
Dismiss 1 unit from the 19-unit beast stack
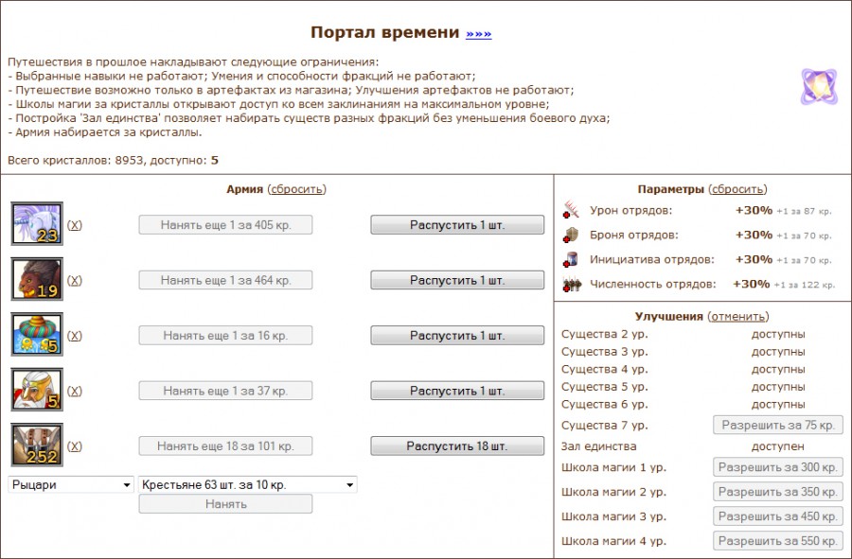tap(457, 280)
